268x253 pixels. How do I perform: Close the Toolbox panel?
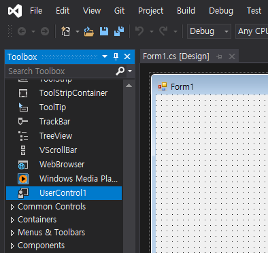(x=127, y=56)
